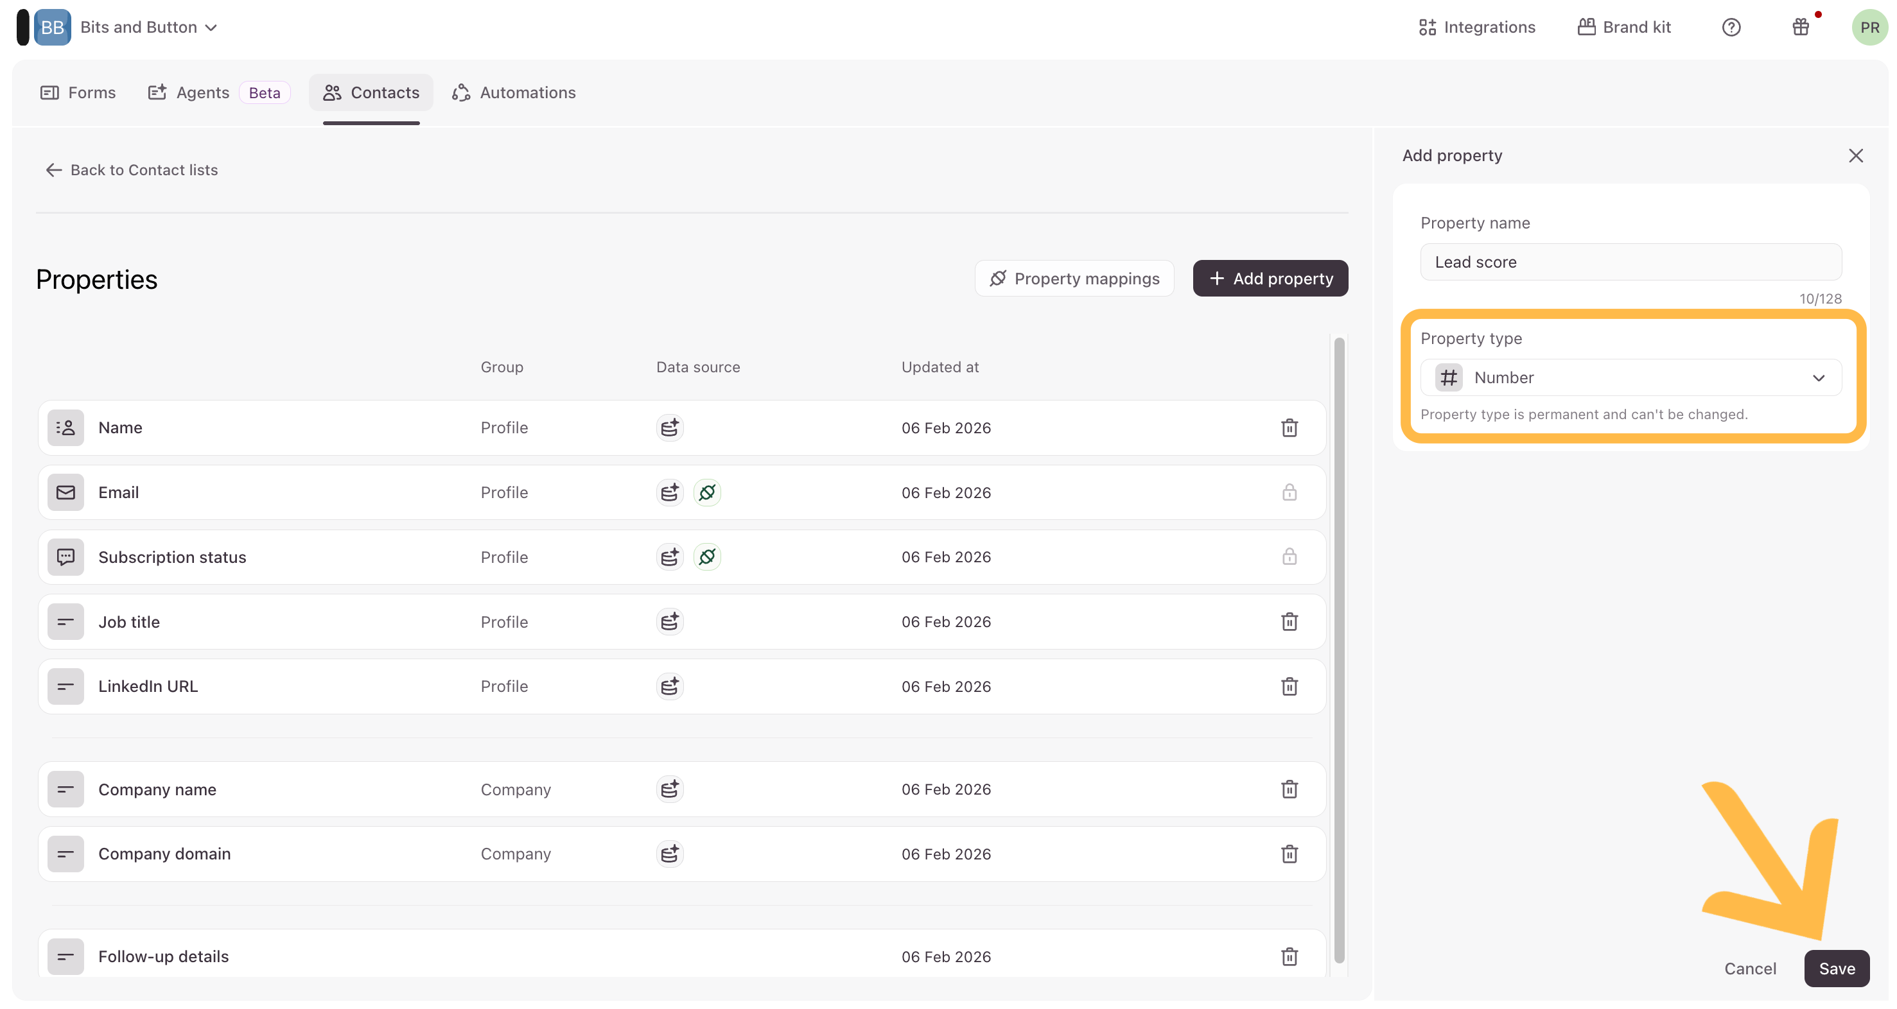Open the gift rewards icon
Screen dimensions: 1897x1009
[1801, 27]
